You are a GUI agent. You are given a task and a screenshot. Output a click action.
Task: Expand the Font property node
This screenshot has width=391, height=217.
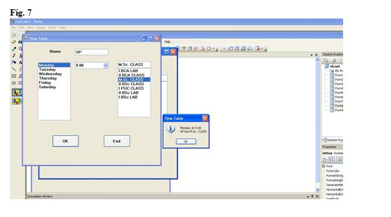coord(323,166)
